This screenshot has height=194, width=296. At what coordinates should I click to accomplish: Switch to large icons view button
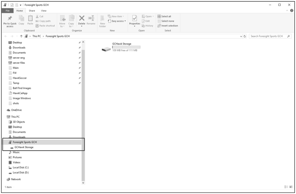291,187
